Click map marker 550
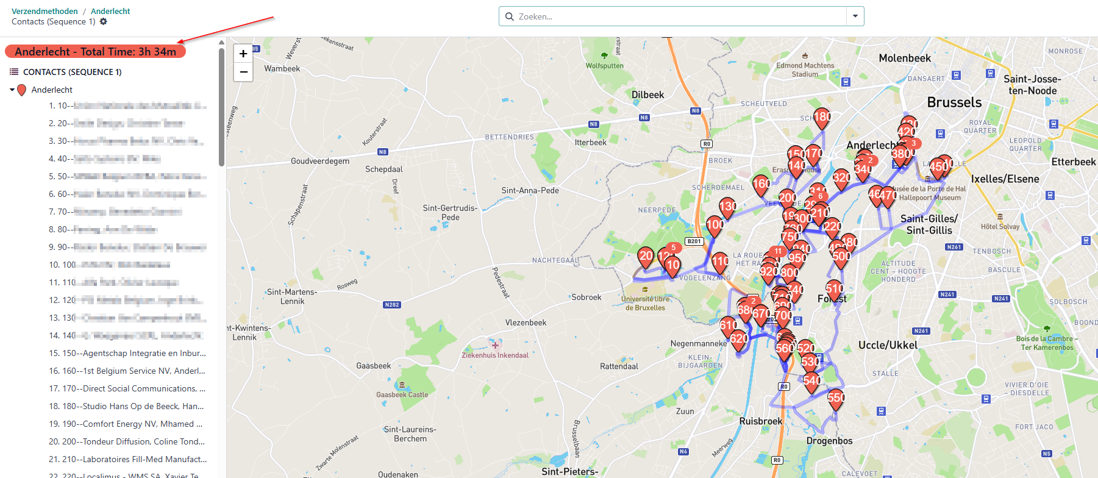Viewport: 1098px width, 478px height. coord(836,398)
